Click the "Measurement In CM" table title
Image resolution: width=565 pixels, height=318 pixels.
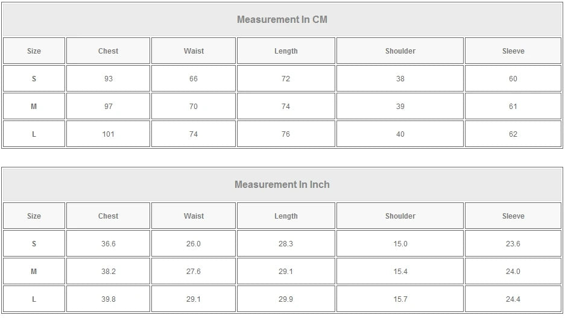click(282, 19)
